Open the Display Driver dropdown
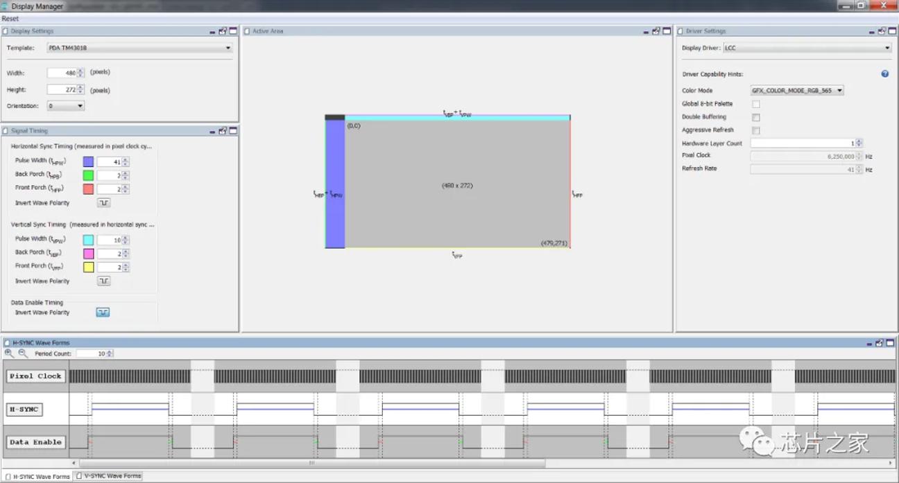The height and width of the screenshot is (483, 899). click(x=807, y=48)
